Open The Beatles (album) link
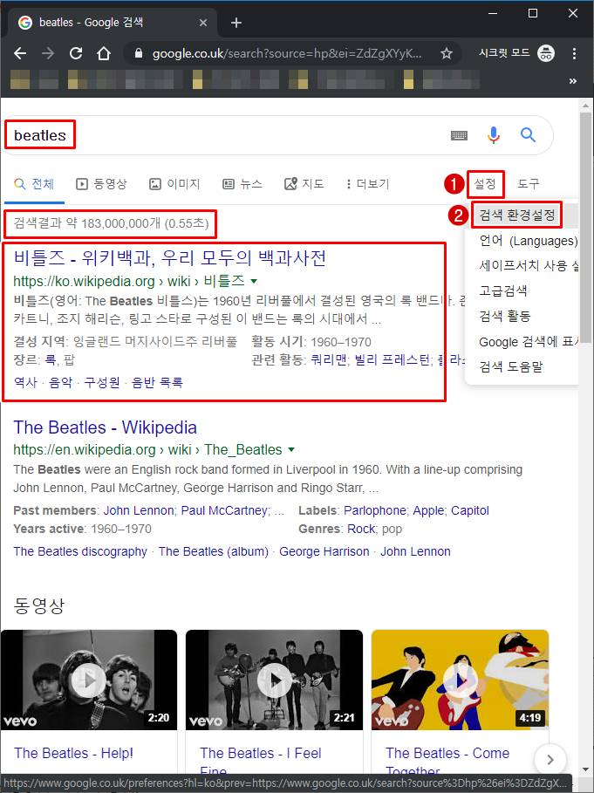The width and height of the screenshot is (594, 793). click(x=214, y=551)
